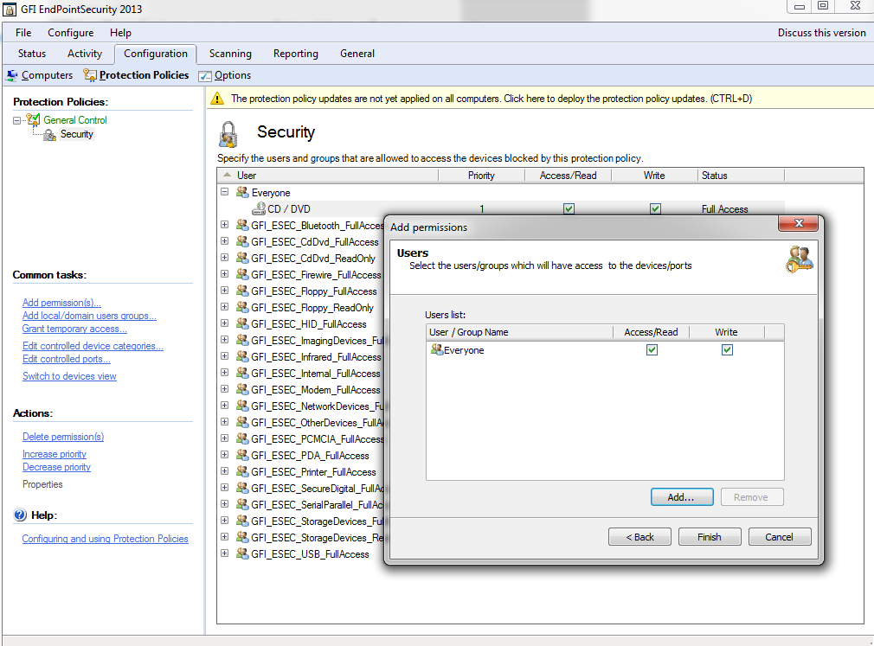
Task: Click the GFI_ESEC_Firewire_FullAccess group icon
Action: (x=242, y=274)
